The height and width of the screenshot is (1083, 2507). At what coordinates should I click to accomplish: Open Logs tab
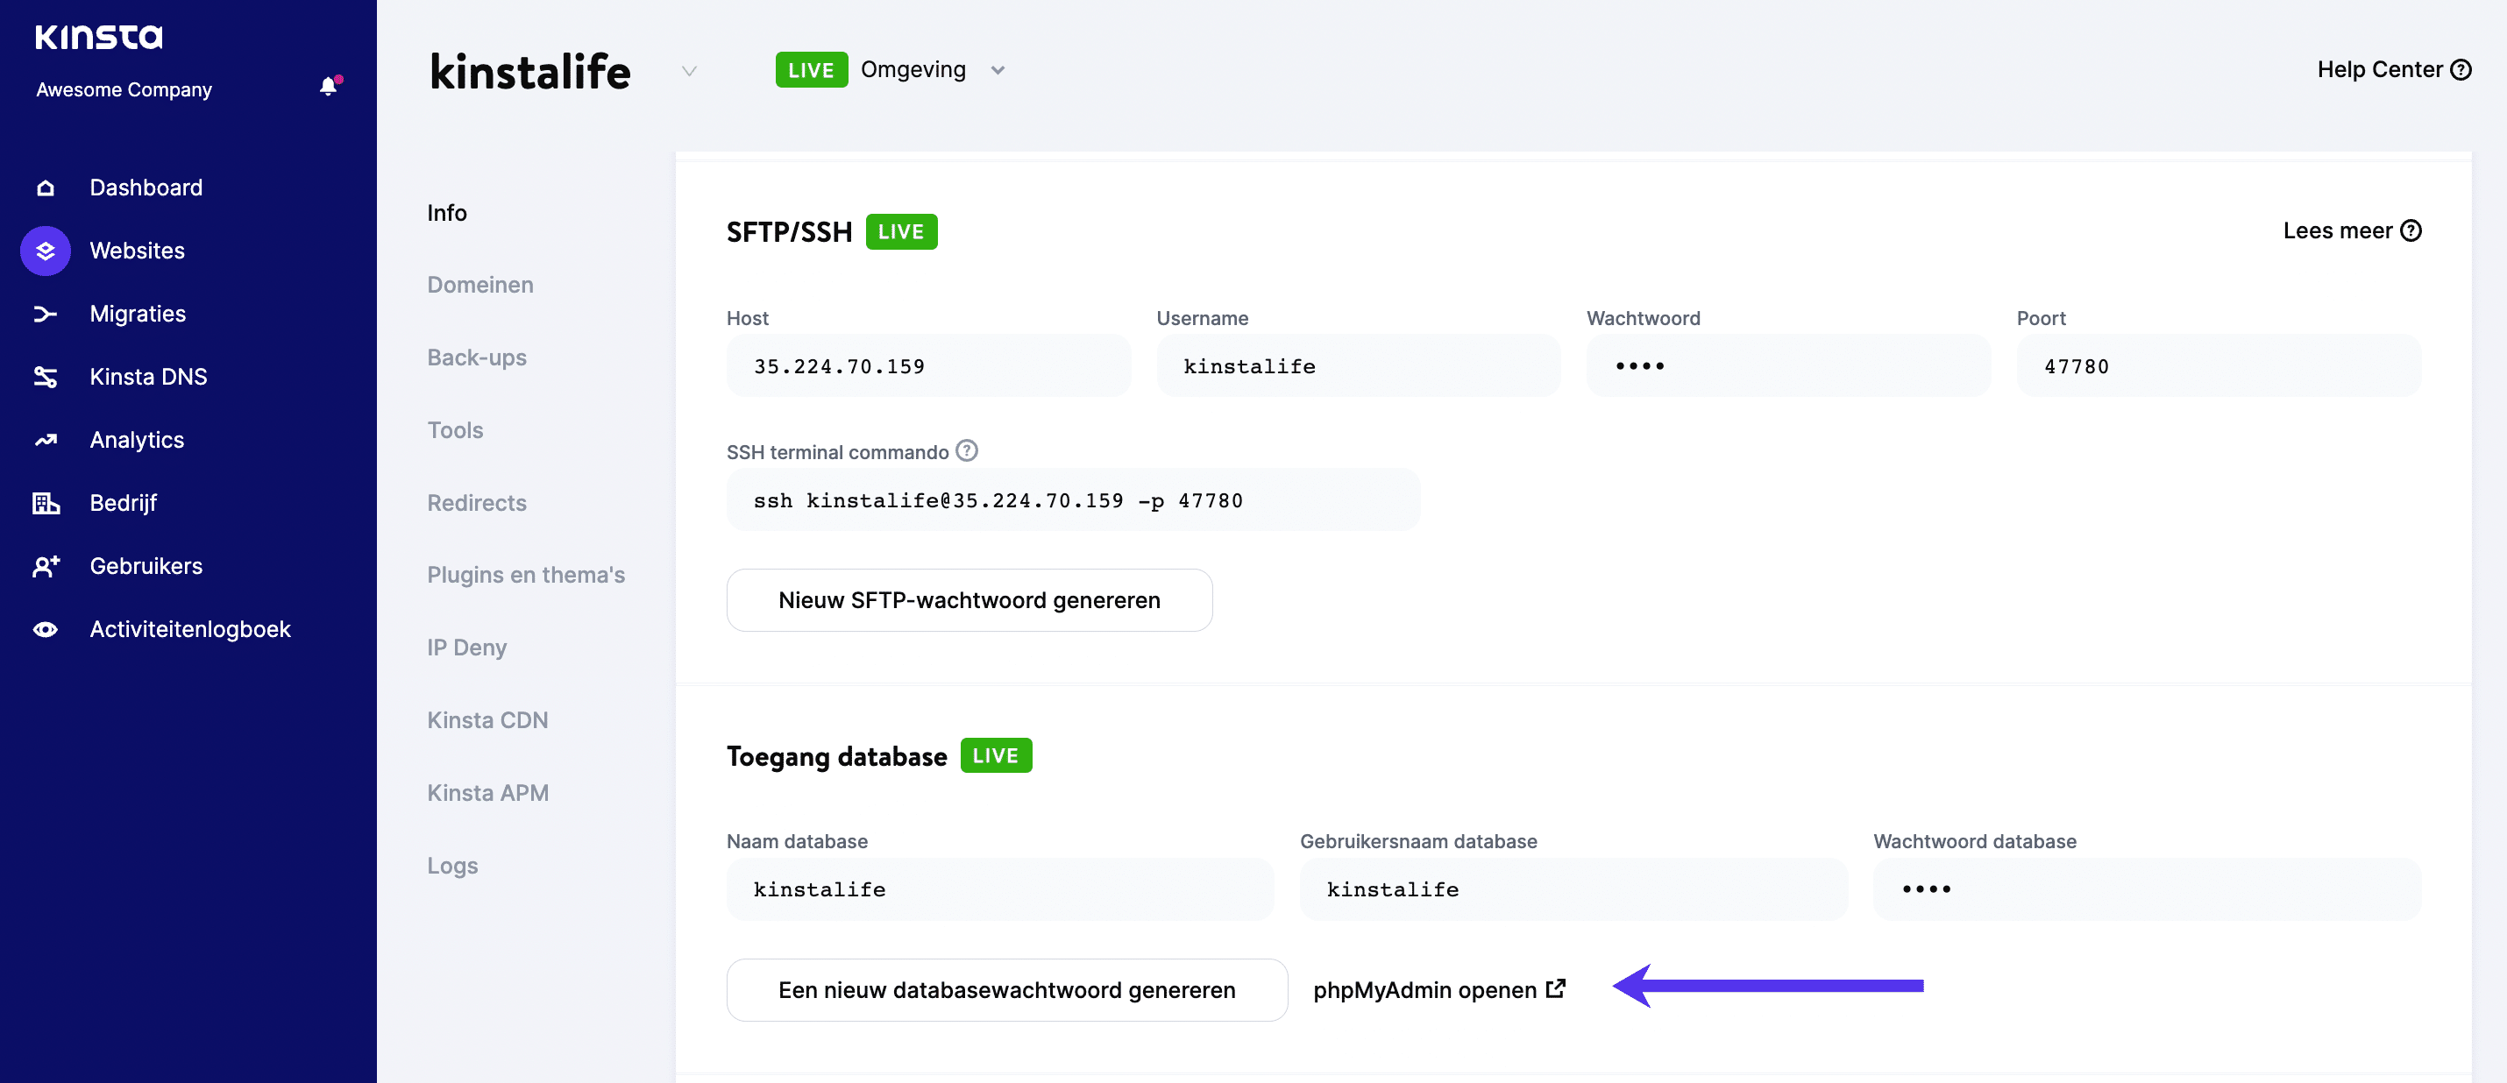coord(452,866)
